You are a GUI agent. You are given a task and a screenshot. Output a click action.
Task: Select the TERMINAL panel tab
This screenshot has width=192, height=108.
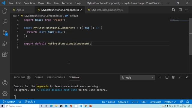tap(74, 77)
